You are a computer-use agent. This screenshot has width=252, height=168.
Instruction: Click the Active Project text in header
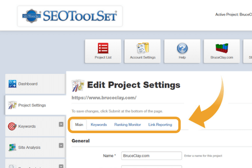(234, 14)
